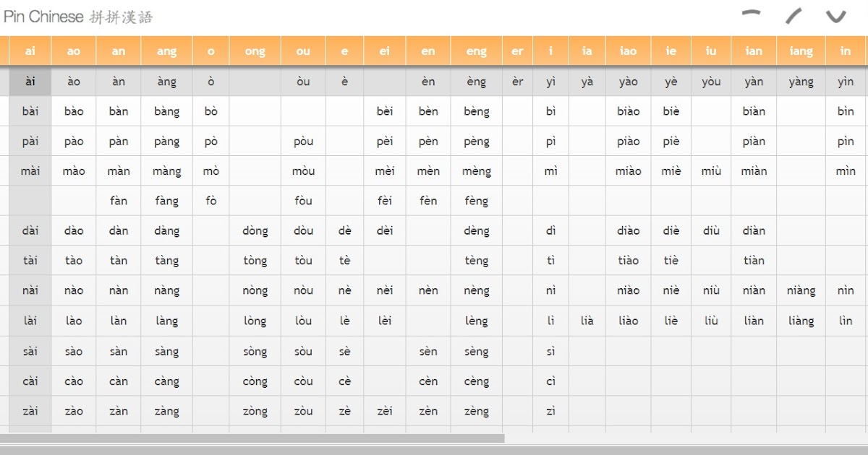Click the 'er' column header
Screen dimensions: 868x455
(x=516, y=51)
